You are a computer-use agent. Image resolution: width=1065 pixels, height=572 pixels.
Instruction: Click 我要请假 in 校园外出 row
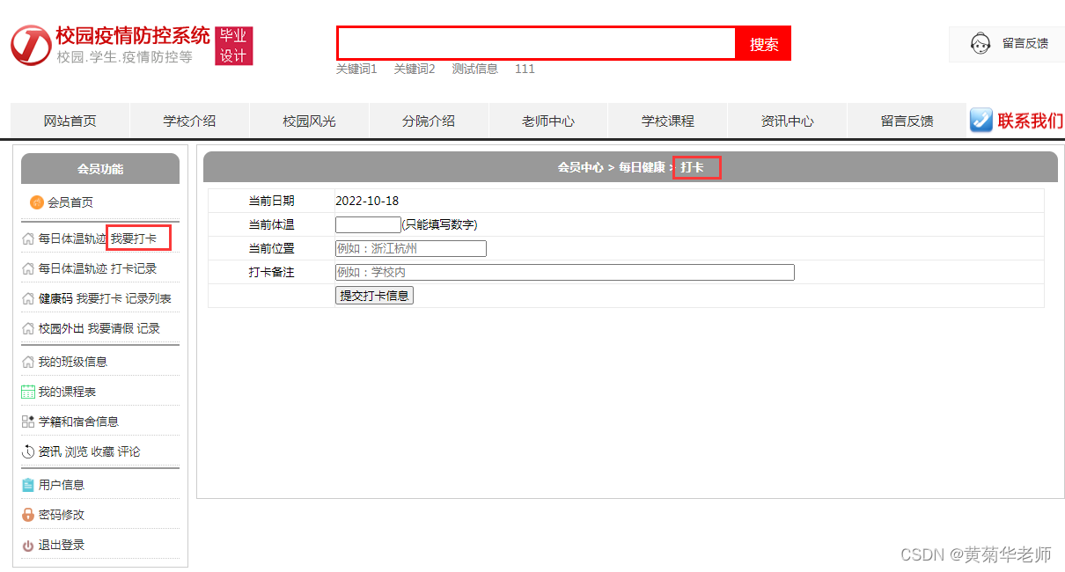110,328
